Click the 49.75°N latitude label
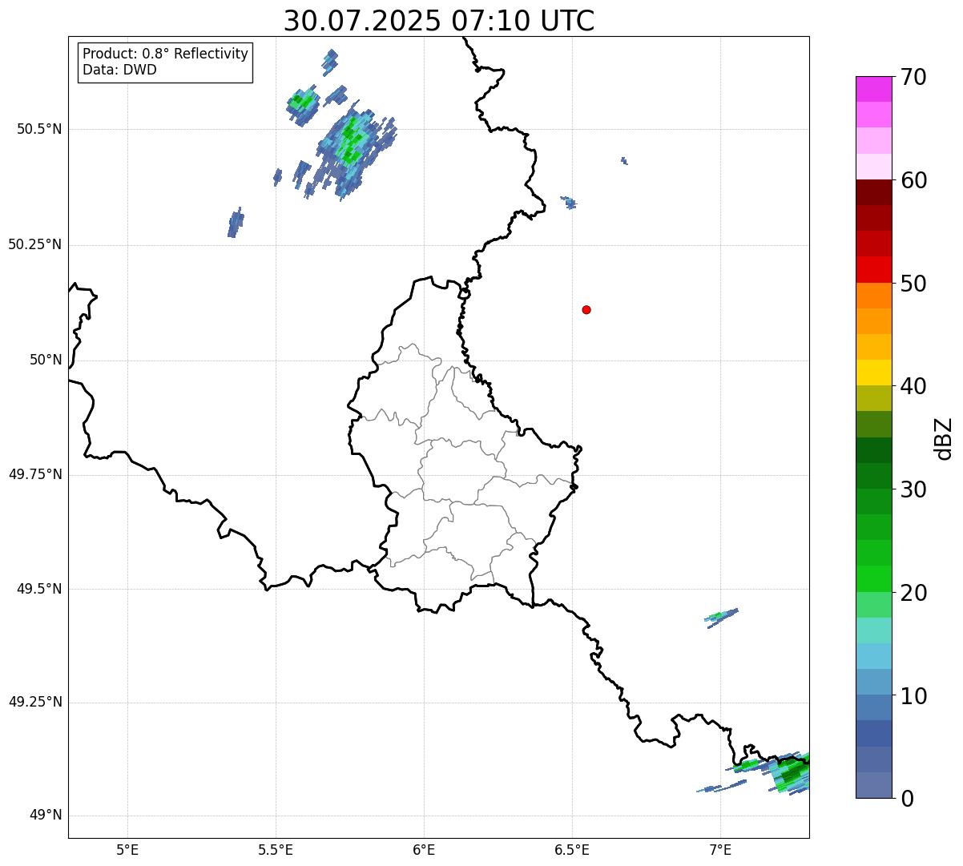 [x=34, y=474]
